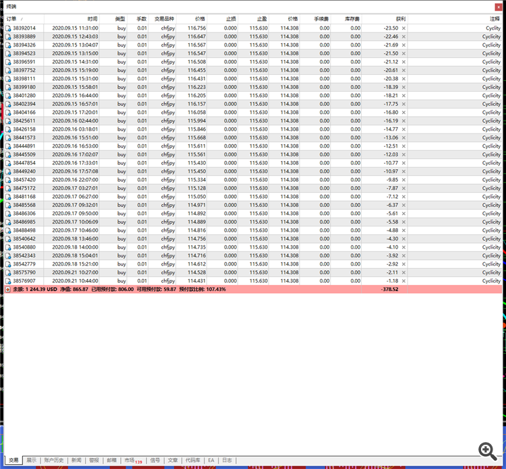The height and width of the screenshot is (469, 506).
Task: Close the terminal panel with red X
Action: (x=499, y=7)
